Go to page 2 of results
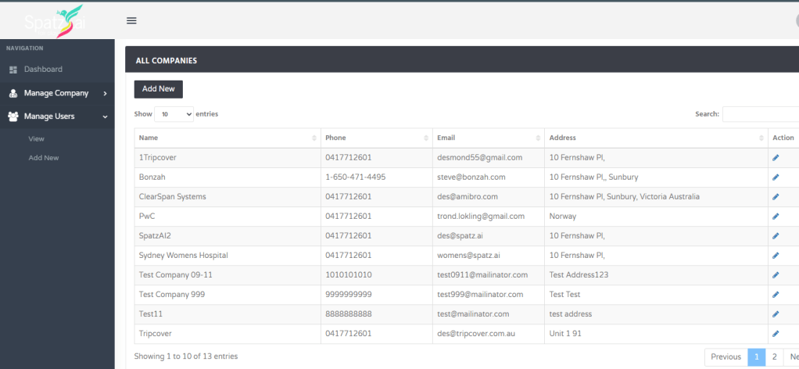Viewport: 799px width, 369px height. [774, 356]
